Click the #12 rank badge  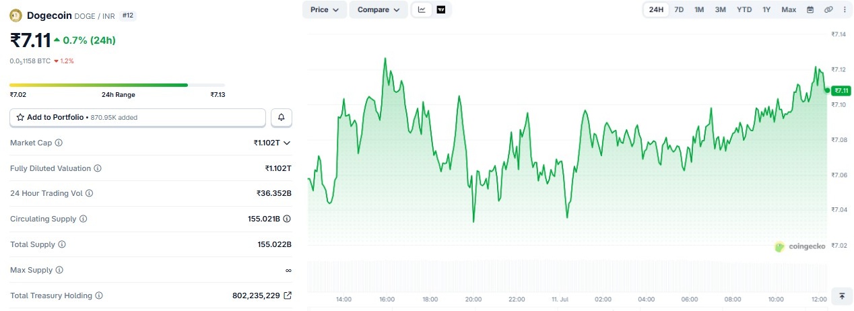coord(128,15)
